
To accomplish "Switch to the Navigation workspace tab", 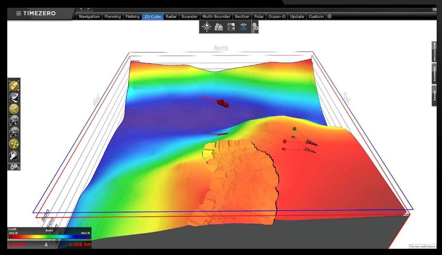I will tap(90, 16).
